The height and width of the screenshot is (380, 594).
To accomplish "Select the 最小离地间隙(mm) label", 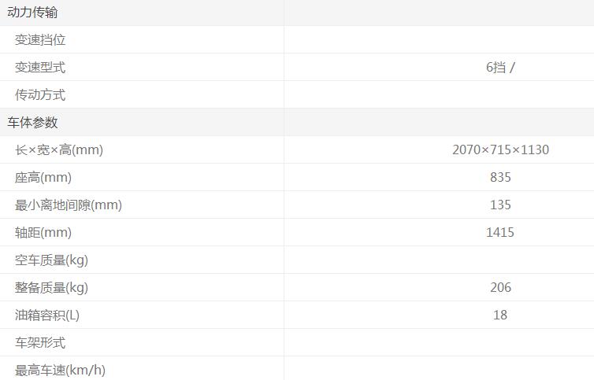I will (x=69, y=205).
